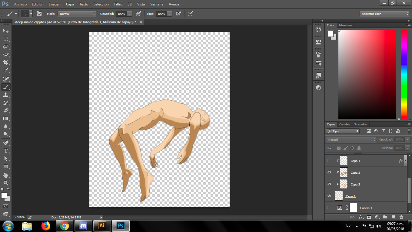412x232 pixels.
Task: Switch to the Muestras tab
Action: pyautogui.click(x=345, y=25)
